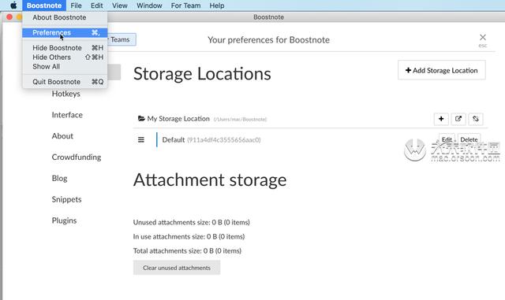The image size is (505, 300).
Task: Open the For Team menu
Action: point(185,6)
